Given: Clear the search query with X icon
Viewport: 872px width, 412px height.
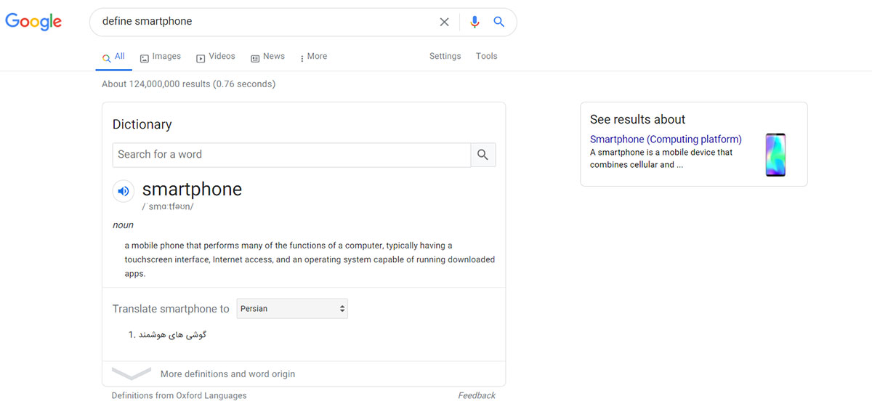Looking at the screenshot, I should 444,22.
